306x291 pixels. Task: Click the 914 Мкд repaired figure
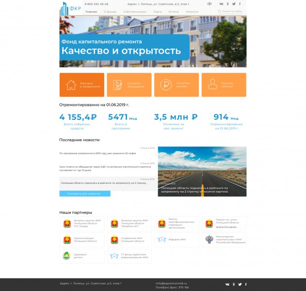click(x=226, y=117)
